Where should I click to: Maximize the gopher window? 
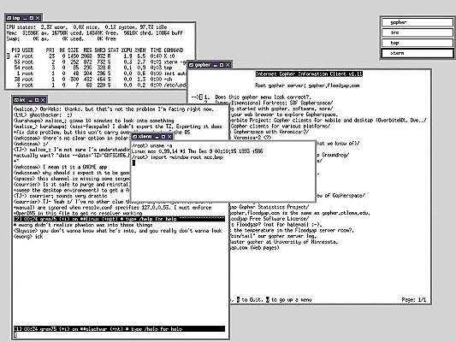(222, 65)
